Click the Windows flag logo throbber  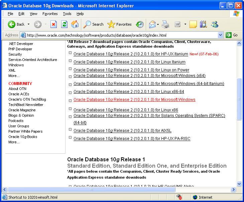[236, 14]
